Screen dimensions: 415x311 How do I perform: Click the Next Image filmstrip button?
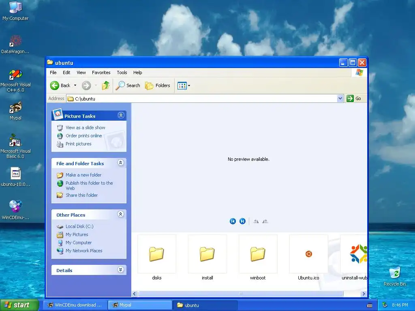242,221
